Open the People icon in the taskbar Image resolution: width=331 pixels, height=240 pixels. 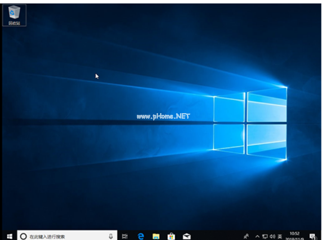(x=246, y=236)
